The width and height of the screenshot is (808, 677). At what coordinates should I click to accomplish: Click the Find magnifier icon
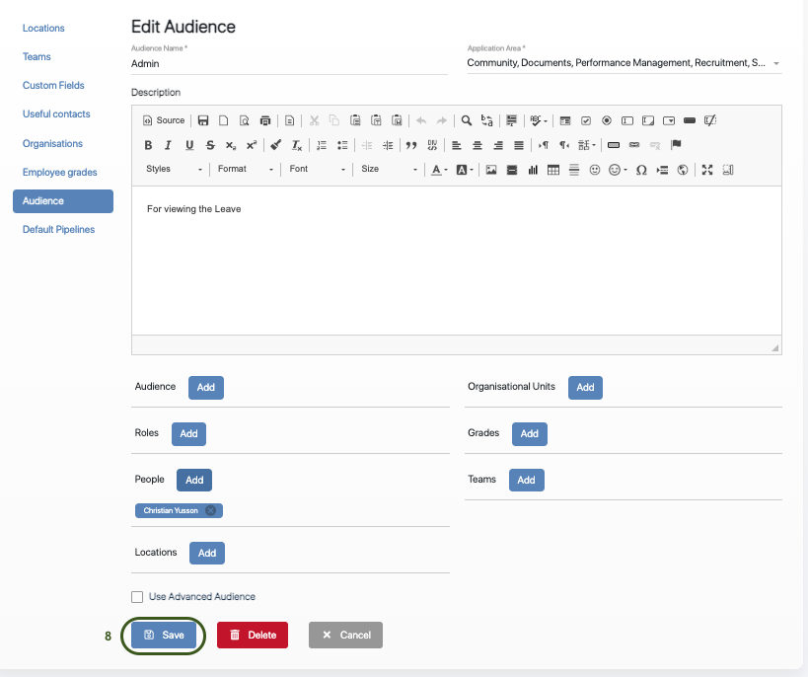click(467, 120)
